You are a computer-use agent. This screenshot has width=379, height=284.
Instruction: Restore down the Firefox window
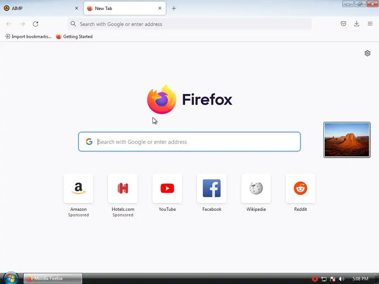coord(360,4)
